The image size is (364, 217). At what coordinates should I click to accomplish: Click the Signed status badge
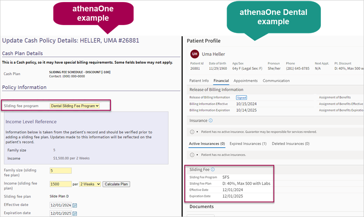[241, 97]
